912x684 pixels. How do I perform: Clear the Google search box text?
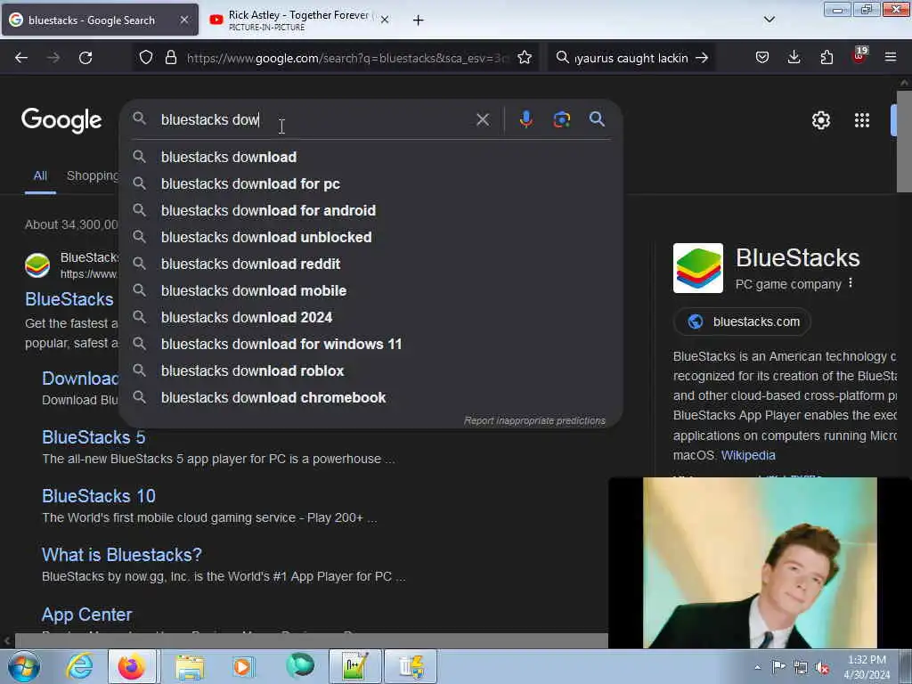click(482, 120)
